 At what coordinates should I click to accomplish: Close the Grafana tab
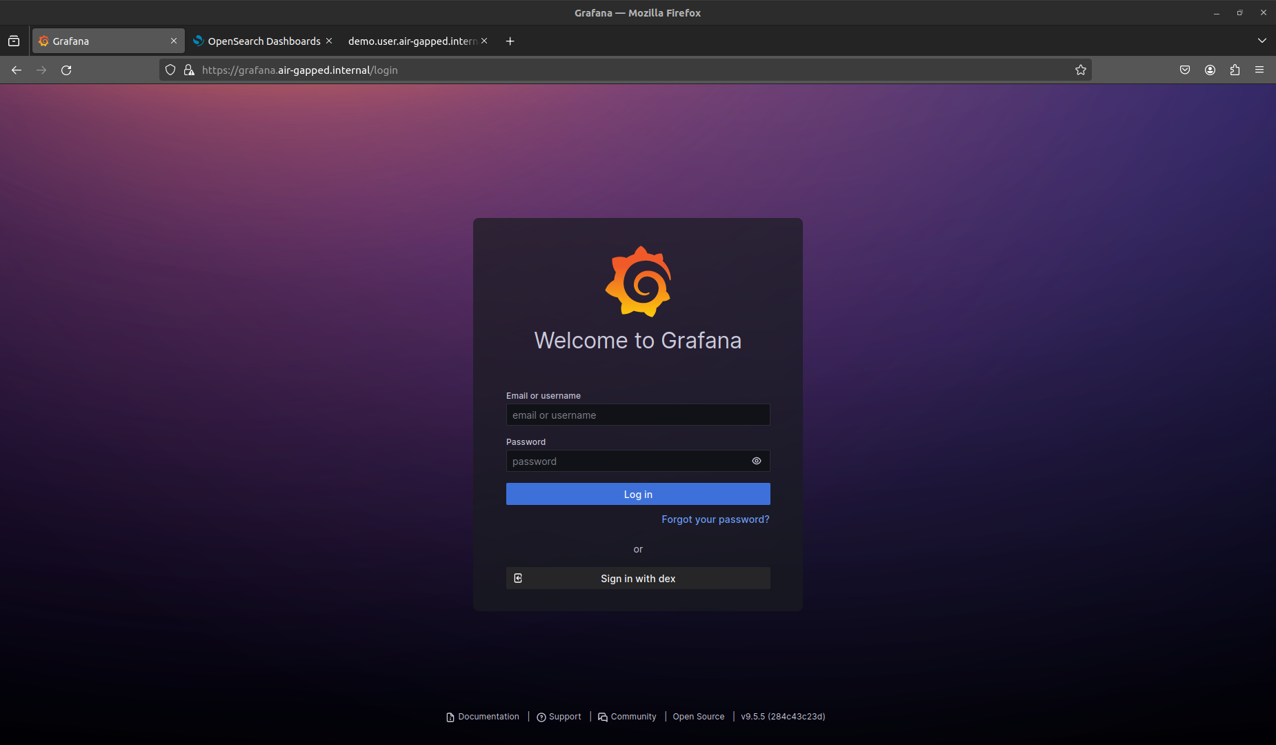point(174,41)
